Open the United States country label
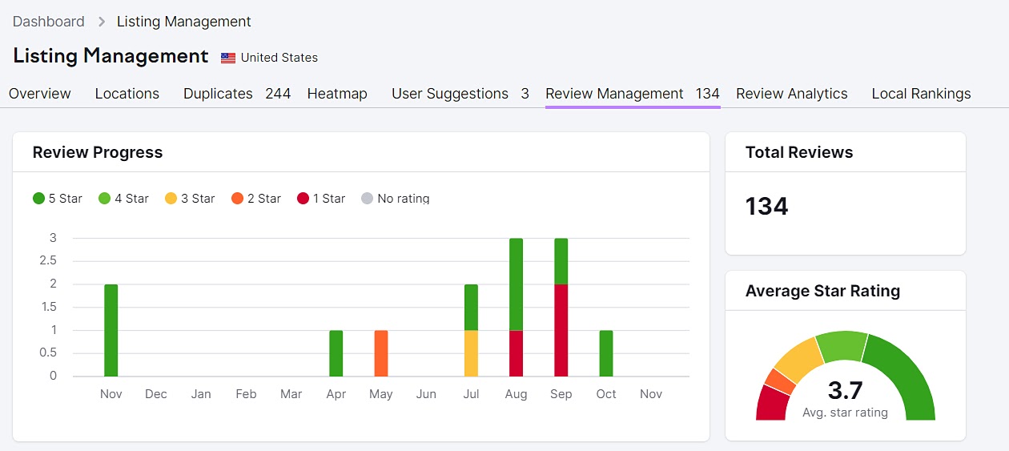This screenshot has width=1009, height=451. (x=279, y=58)
